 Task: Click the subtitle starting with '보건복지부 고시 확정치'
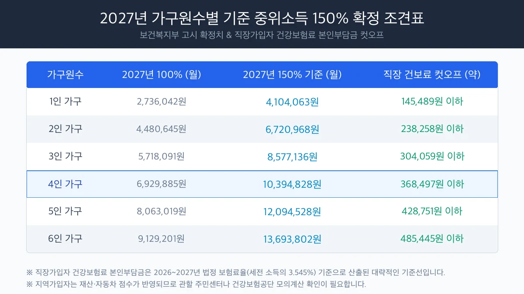(x=262, y=35)
